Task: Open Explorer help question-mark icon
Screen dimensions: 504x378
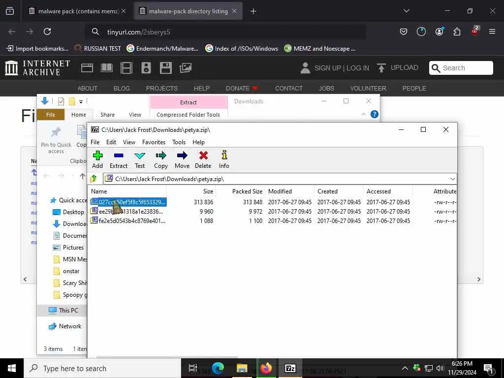Action: 375,114
